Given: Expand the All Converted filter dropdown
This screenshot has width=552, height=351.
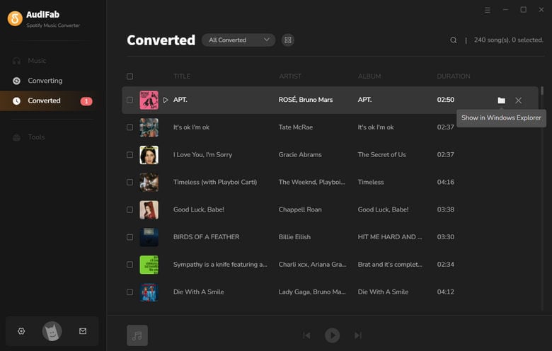Looking at the screenshot, I should (x=238, y=40).
